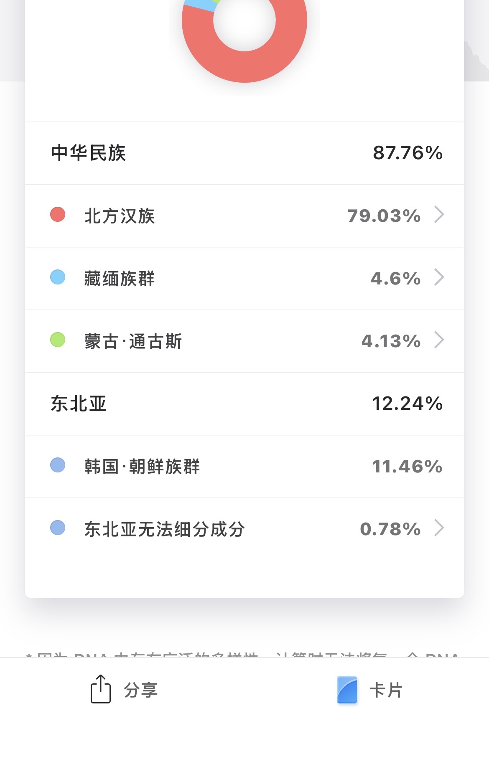This screenshot has width=489, height=764.
Task: Tap the 4.6% percentage value
Action: pos(396,279)
